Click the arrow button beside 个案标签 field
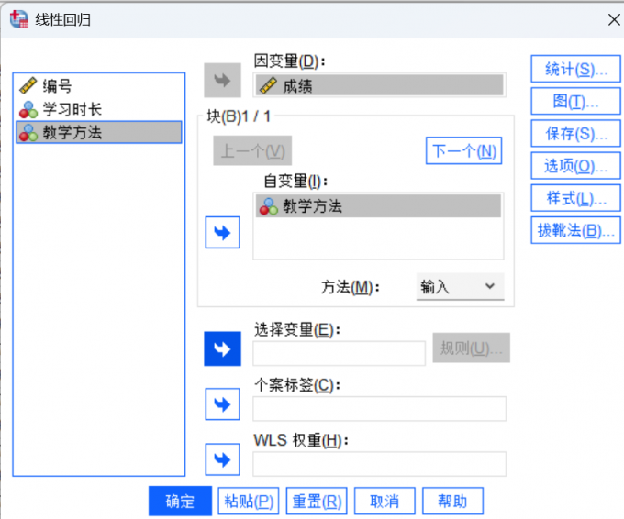 (x=222, y=404)
